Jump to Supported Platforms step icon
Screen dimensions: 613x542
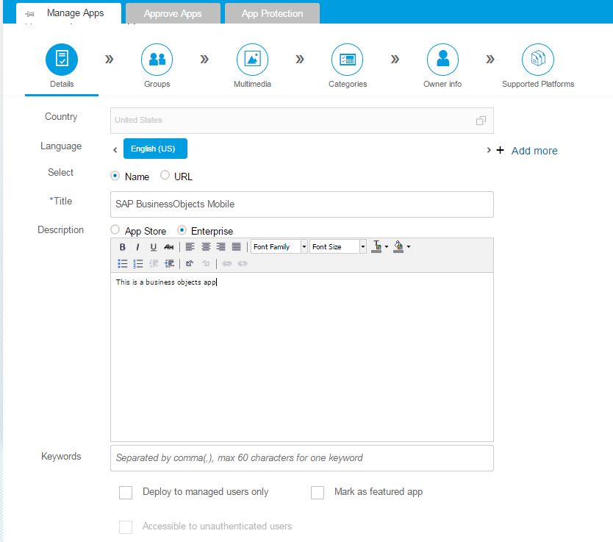pos(538,60)
